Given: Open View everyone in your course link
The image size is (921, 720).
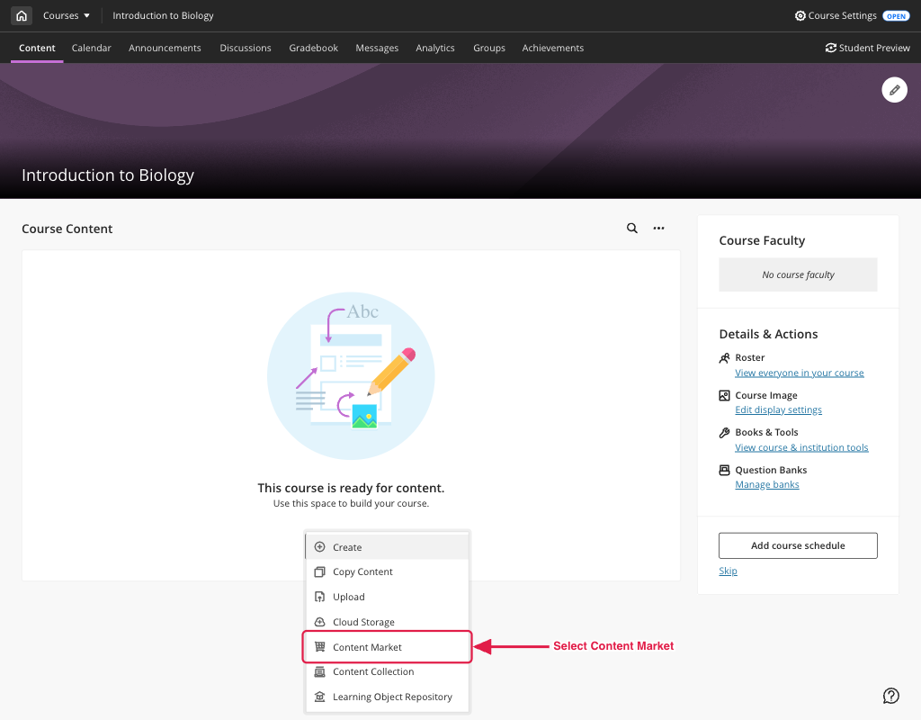Looking at the screenshot, I should tap(800, 373).
